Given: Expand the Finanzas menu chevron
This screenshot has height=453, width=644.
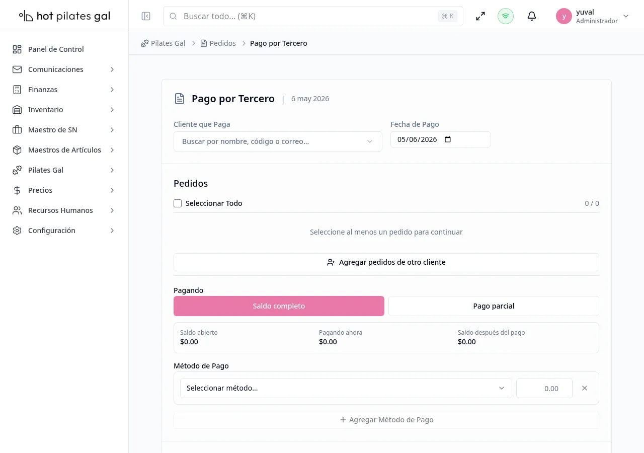Looking at the screenshot, I should coord(112,90).
